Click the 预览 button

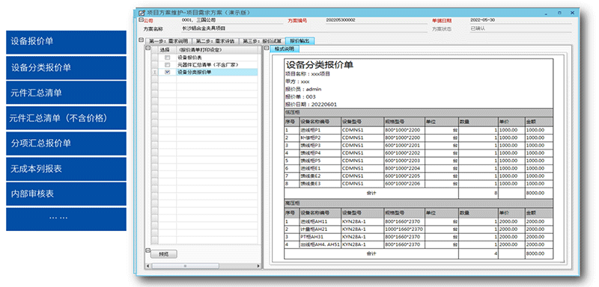click(x=163, y=254)
